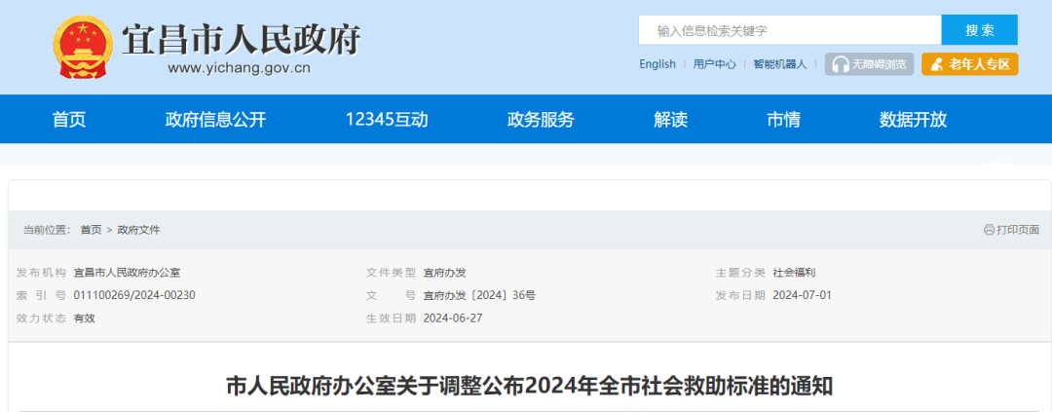Select 数据开放 in the navigation bar
Image resolution: width=1052 pixels, height=412 pixels.
(x=913, y=120)
